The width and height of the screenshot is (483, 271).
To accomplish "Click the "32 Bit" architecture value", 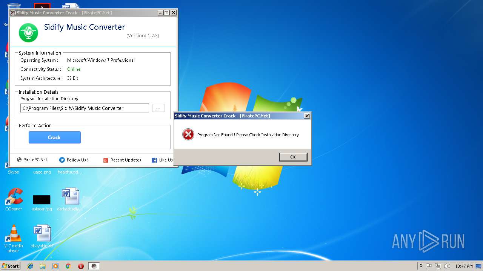I will [x=73, y=78].
